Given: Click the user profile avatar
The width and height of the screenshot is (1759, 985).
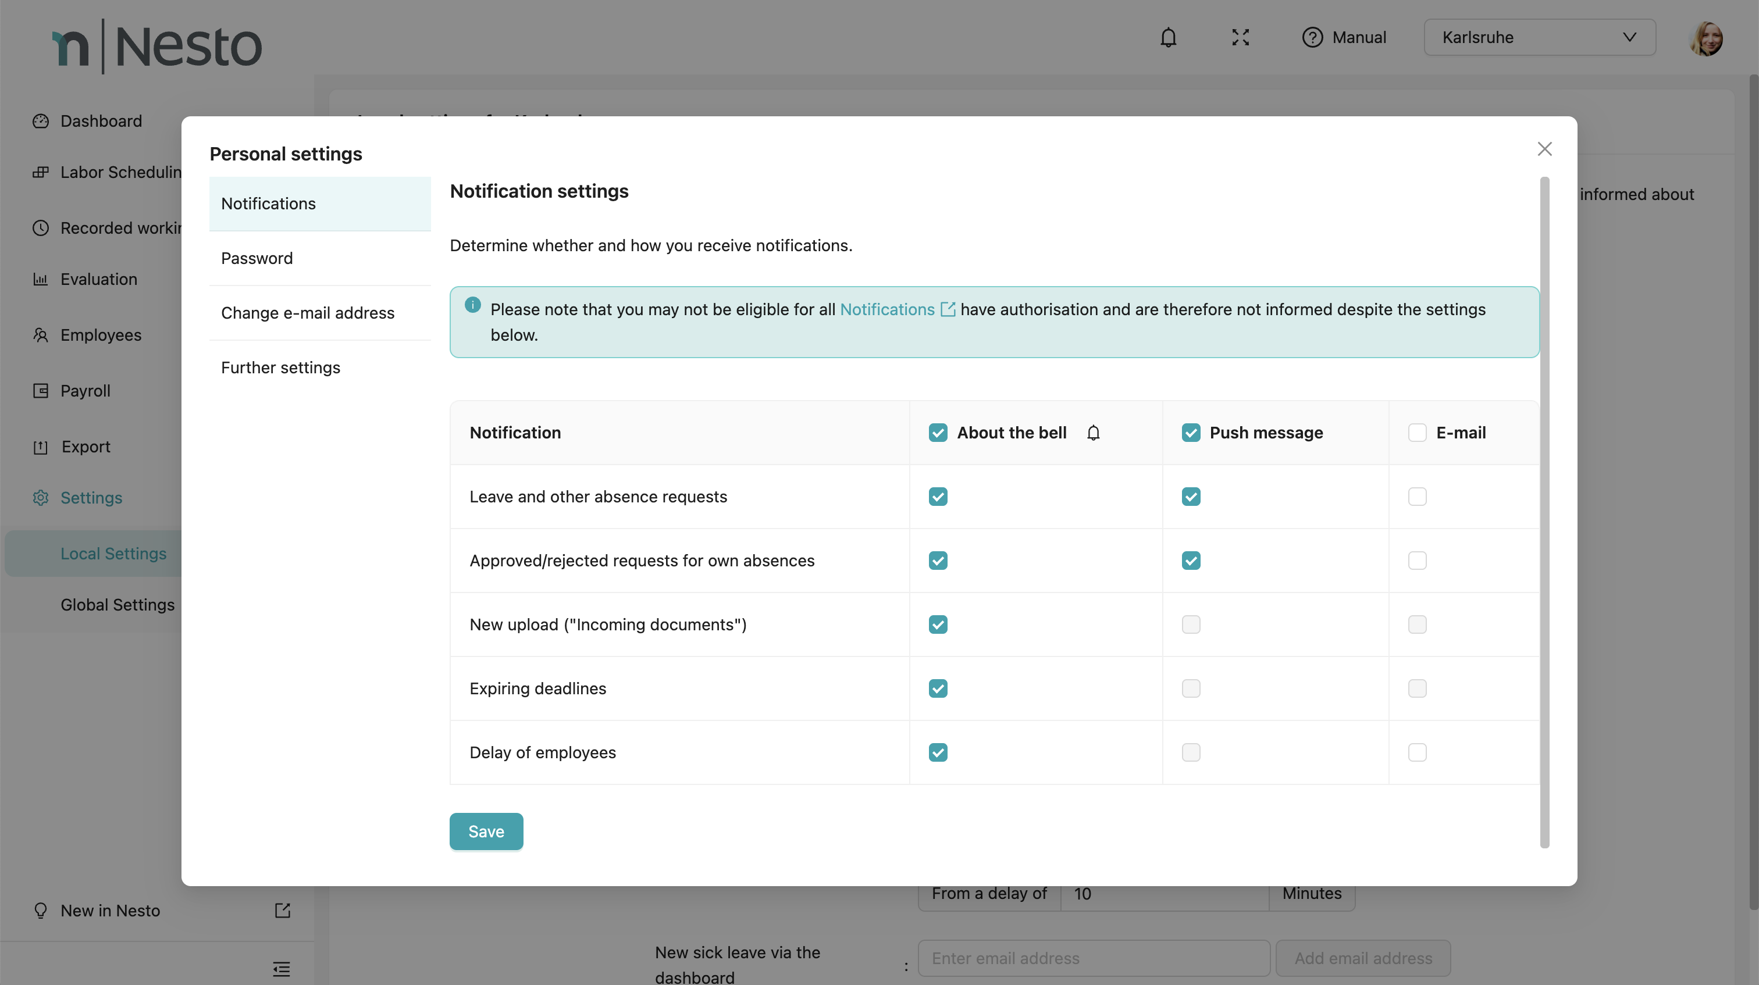Looking at the screenshot, I should (1705, 38).
